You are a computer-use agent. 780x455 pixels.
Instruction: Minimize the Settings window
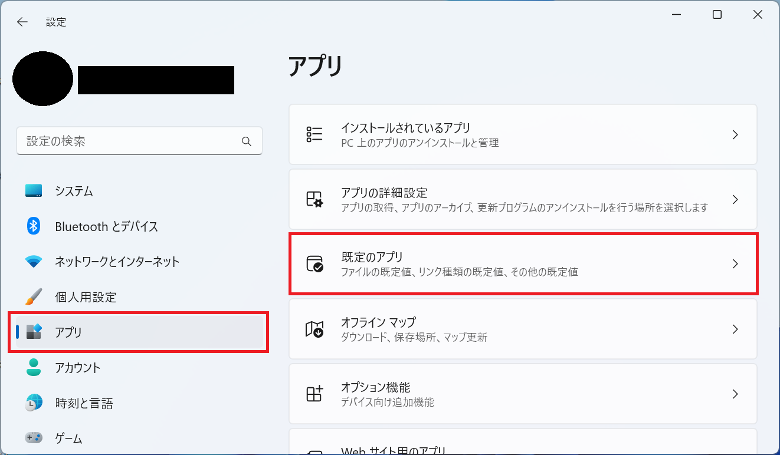pos(676,15)
